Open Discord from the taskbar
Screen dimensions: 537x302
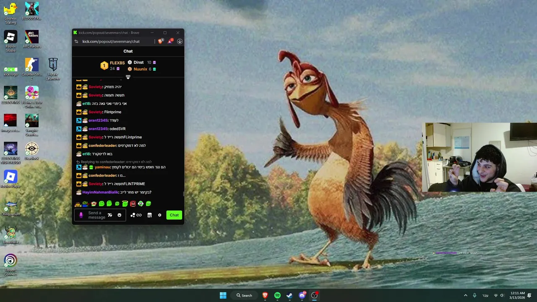pyautogui.click(x=302, y=295)
